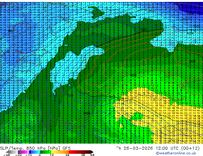Click the '38' legend scale label
Viewport: 203px width, 156px height.
pyautogui.click(x=83, y=155)
